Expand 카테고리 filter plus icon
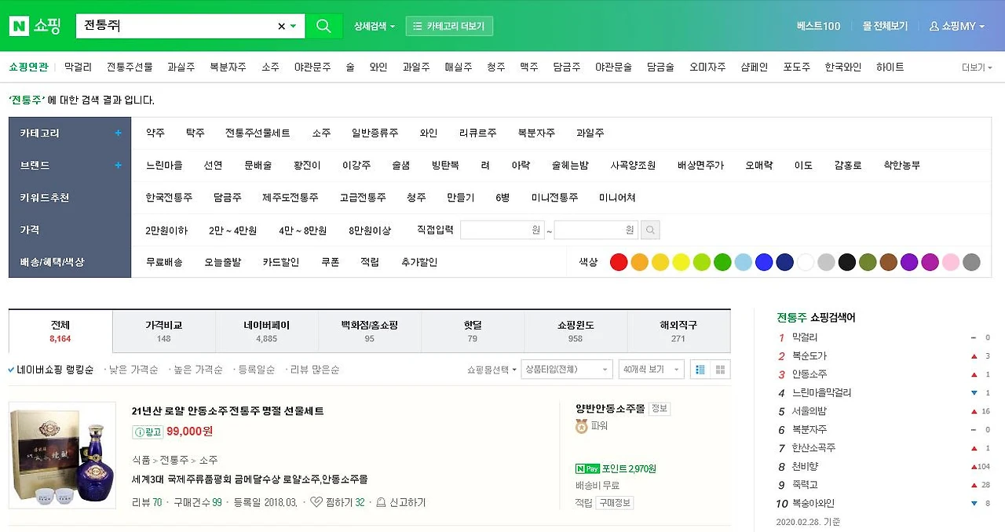Screen dimensions: 1005x532 [x=119, y=133]
